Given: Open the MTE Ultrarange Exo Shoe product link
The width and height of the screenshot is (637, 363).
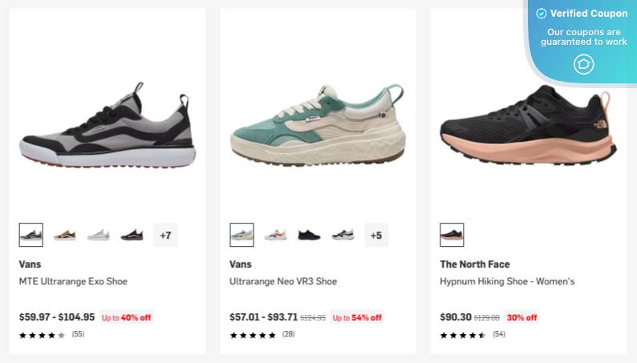Looking at the screenshot, I should tap(73, 281).
